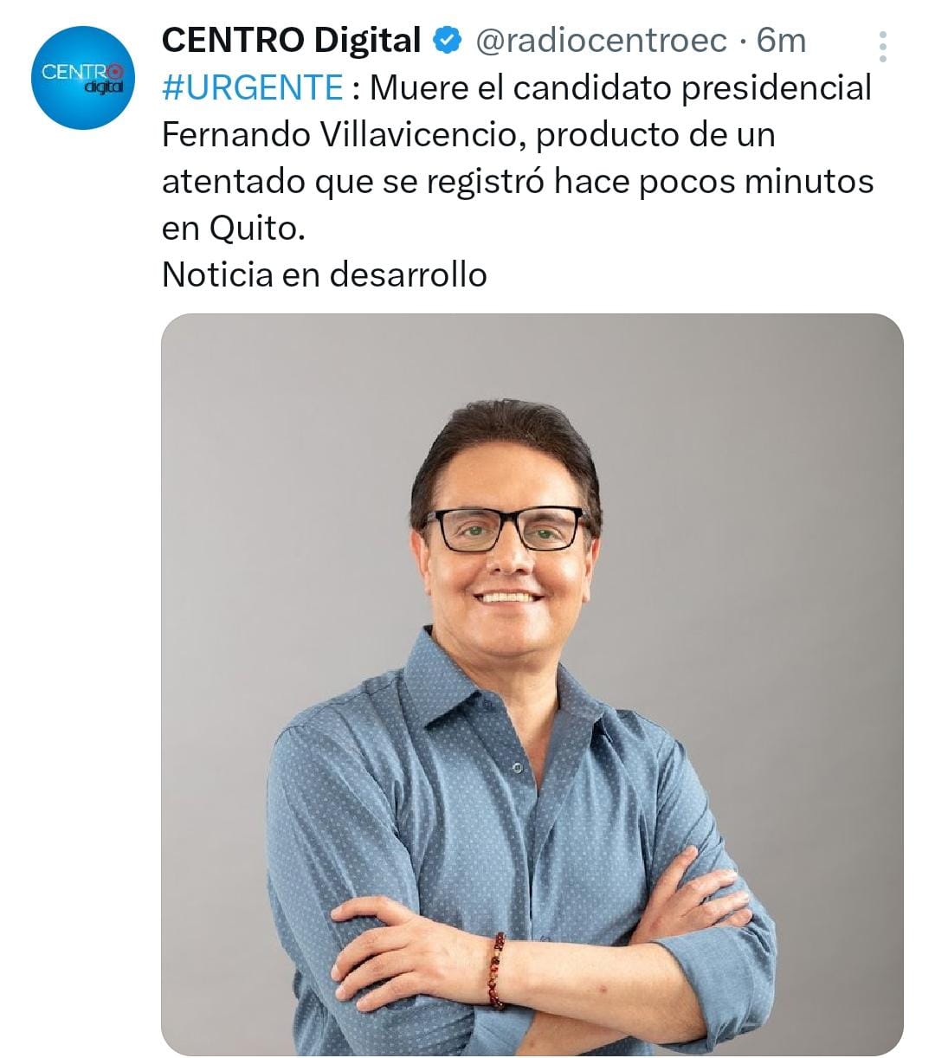Click the red beaded bracelet in the photo
935x1058 pixels.
497,970
